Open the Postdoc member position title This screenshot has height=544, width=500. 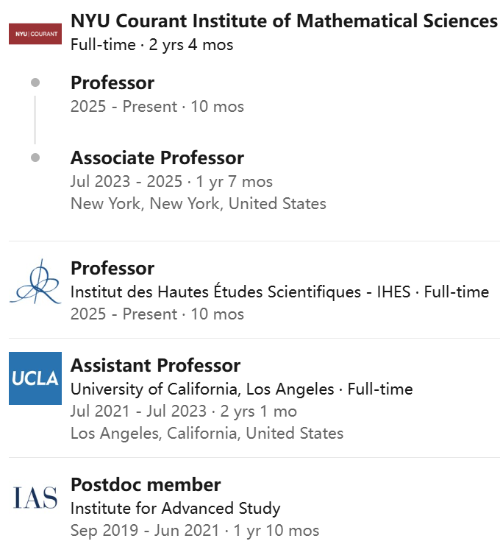(x=146, y=484)
